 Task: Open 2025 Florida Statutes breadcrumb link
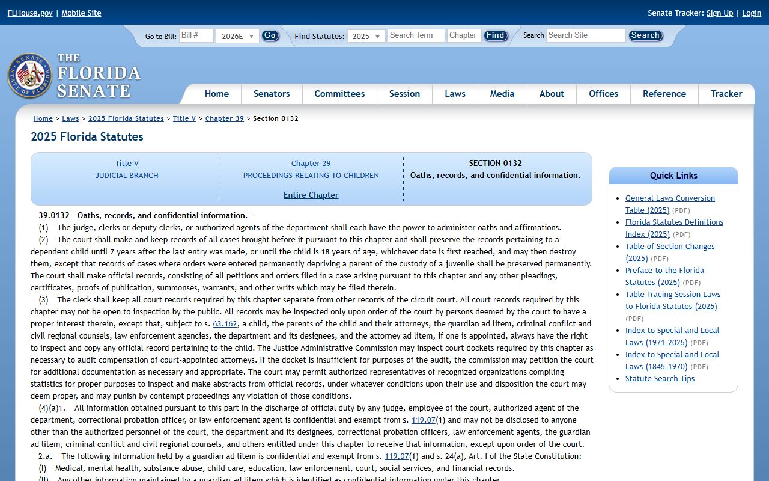click(126, 118)
